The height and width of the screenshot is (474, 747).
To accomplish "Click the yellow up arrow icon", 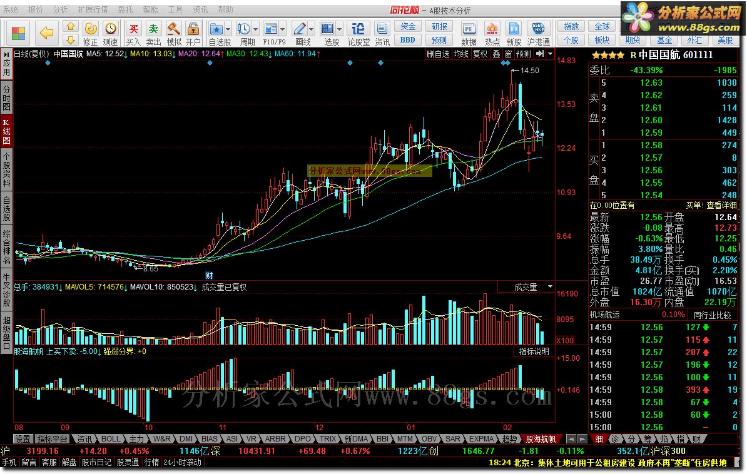I will click(x=71, y=27).
